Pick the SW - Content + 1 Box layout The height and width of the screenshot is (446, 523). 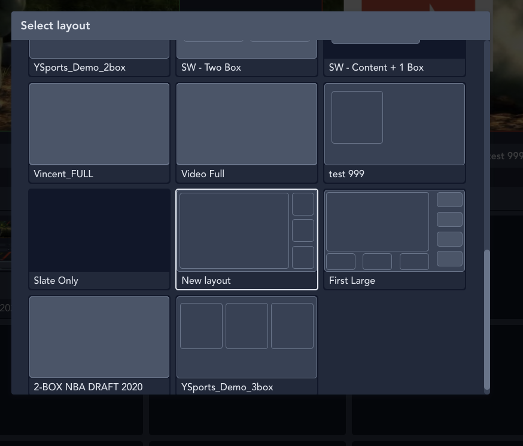click(394, 59)
